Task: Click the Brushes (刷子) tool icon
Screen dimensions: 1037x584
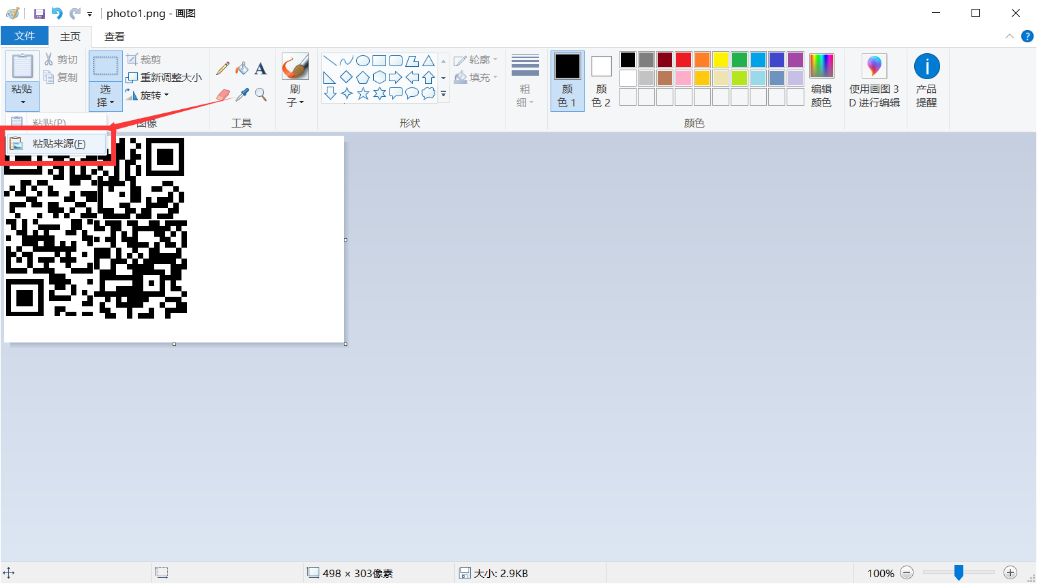Action: pyautogui.click(x=295, y=67)
